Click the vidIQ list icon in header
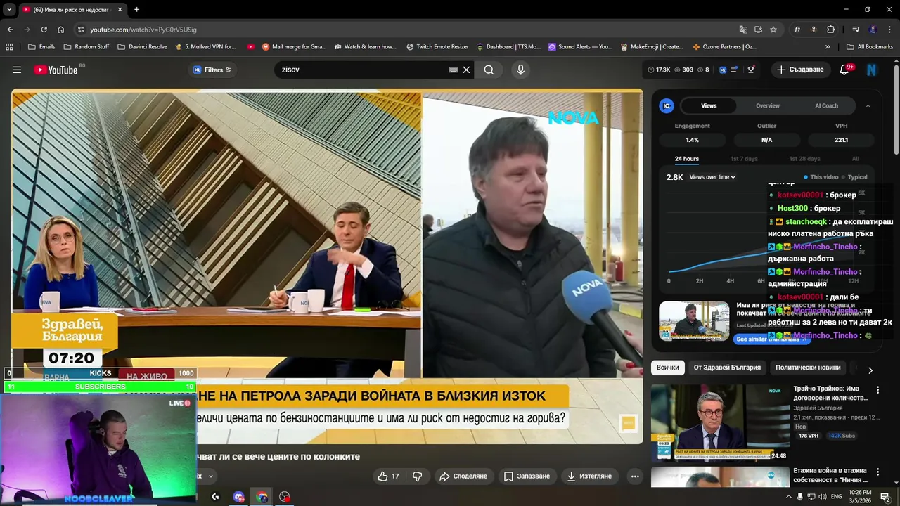The height and width of the screenshot is (506, 900). click(735, 70)
